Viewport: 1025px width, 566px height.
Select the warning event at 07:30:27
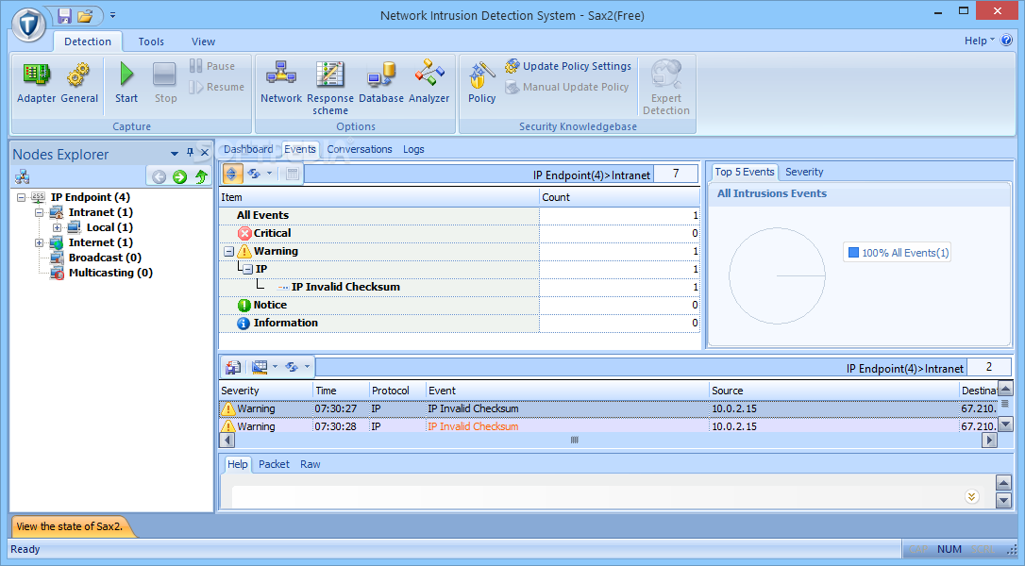pyautogui.click(x=608, y=408)
